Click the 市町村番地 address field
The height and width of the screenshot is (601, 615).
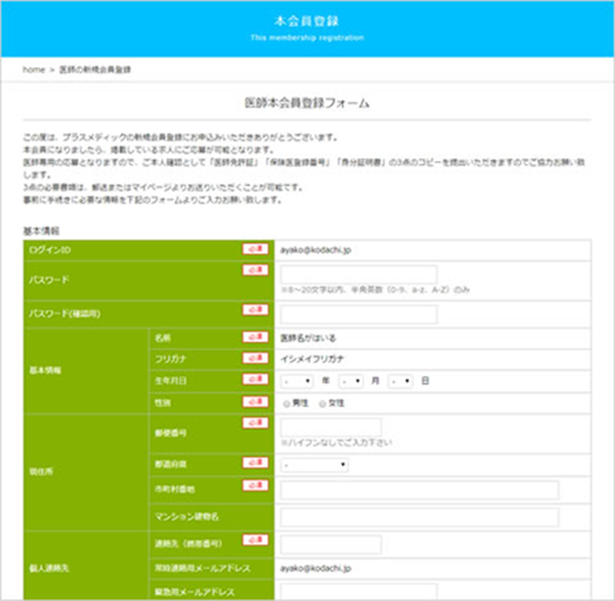419,491
